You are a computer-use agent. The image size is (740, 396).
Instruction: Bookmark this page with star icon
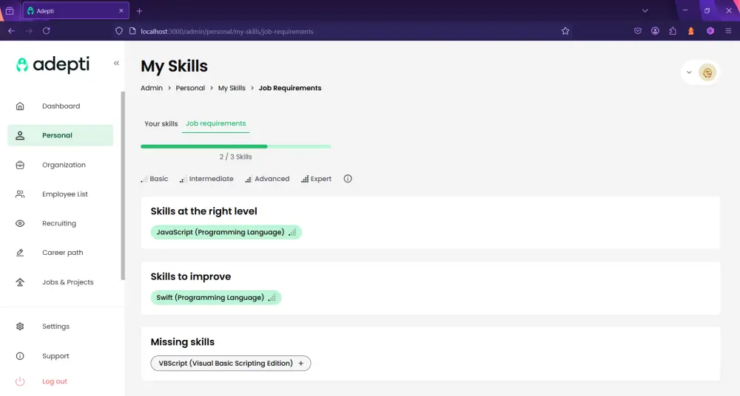[565, 31]
